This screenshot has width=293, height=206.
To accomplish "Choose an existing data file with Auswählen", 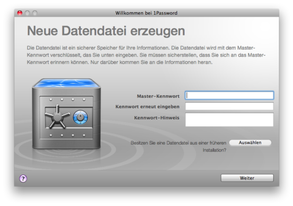I will coord(250,143).
